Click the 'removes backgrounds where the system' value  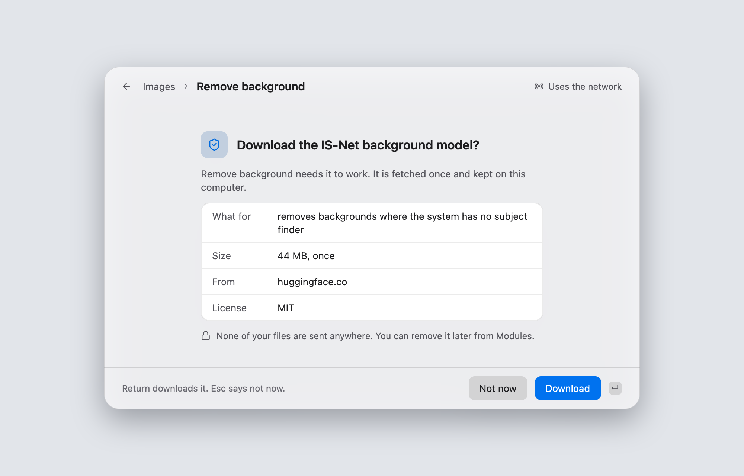click(402, 223)
